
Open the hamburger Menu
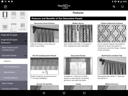click(5, 7)
